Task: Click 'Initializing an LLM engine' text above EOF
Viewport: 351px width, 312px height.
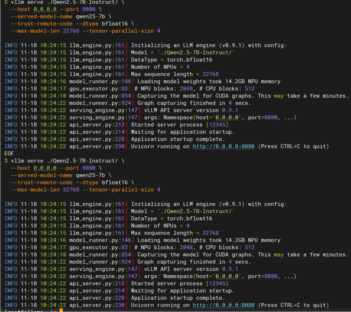Action: [173, 45]
